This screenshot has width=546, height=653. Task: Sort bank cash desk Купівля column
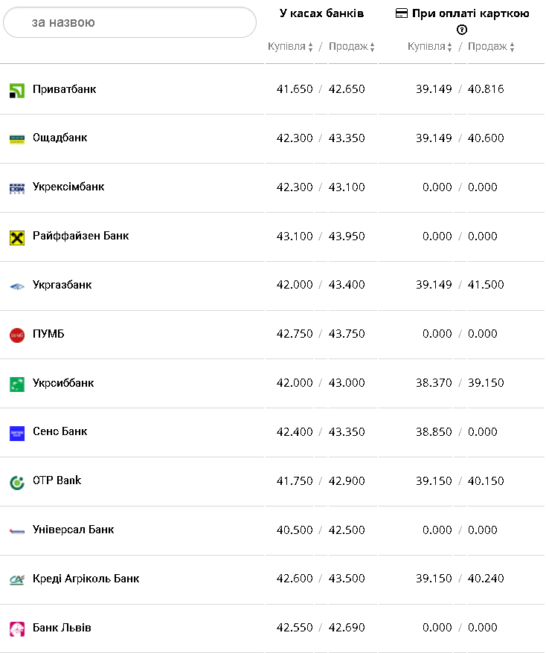pyautogui.click(x=290, y=47)
